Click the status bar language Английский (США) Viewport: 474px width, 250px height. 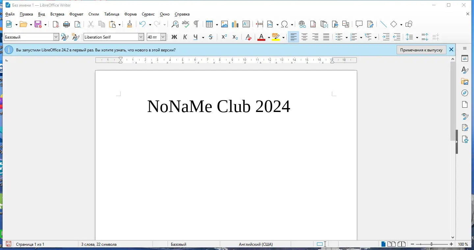tap(256, 244)
